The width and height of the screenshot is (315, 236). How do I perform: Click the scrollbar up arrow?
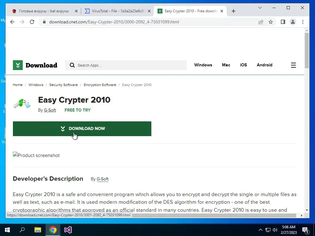[x=307, y=30]
